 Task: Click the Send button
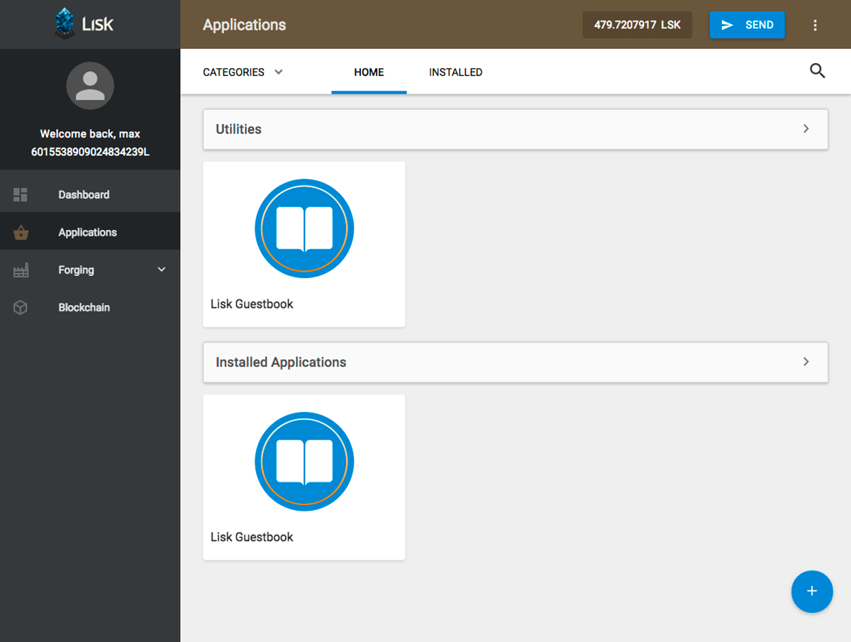click(x=747, y=25)
